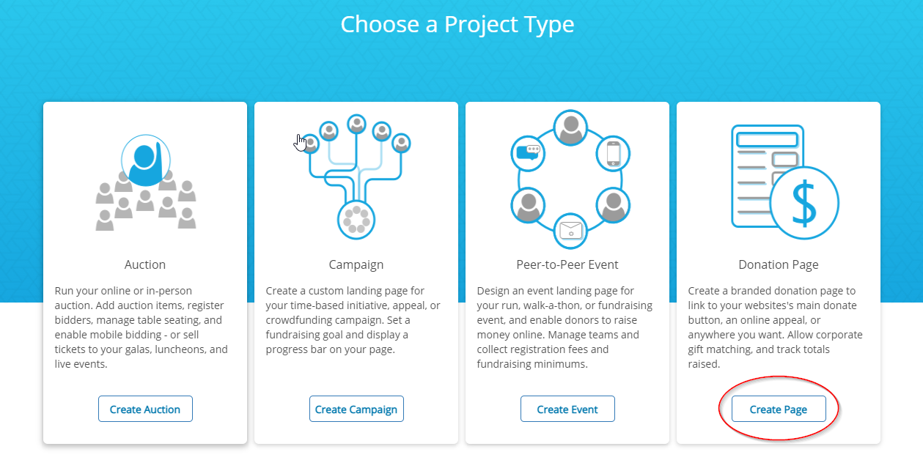
Task: Click the Campaign tree network illustration
Action: click(x=356, y=177)
